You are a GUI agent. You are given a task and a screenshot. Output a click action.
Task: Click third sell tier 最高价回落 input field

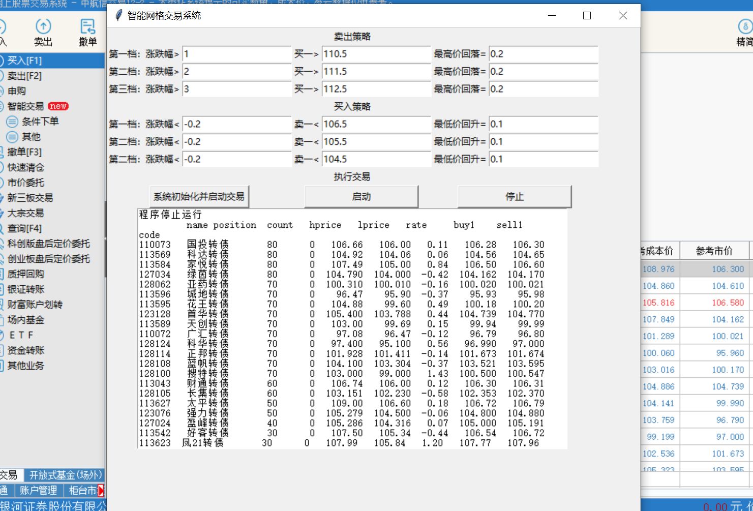(x=543, y=89)
